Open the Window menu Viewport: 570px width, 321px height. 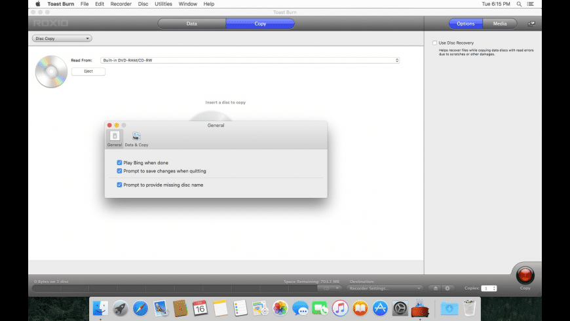coord(187,4)
